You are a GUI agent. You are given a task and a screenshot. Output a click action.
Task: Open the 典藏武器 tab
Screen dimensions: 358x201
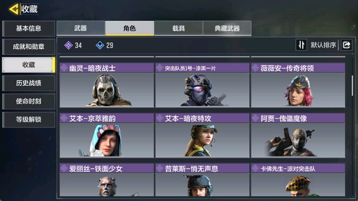coord(227,28)
